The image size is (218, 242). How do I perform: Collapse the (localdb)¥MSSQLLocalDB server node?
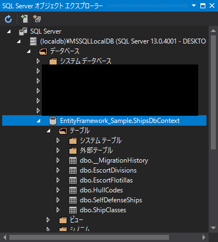(x=19, y=42)
